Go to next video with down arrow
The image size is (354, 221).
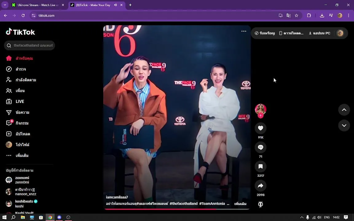click(344, 126)
